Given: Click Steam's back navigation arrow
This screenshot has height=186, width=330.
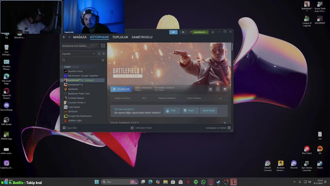Looking at the screenshot, I should pyautogui.click(x=64, y=37).
